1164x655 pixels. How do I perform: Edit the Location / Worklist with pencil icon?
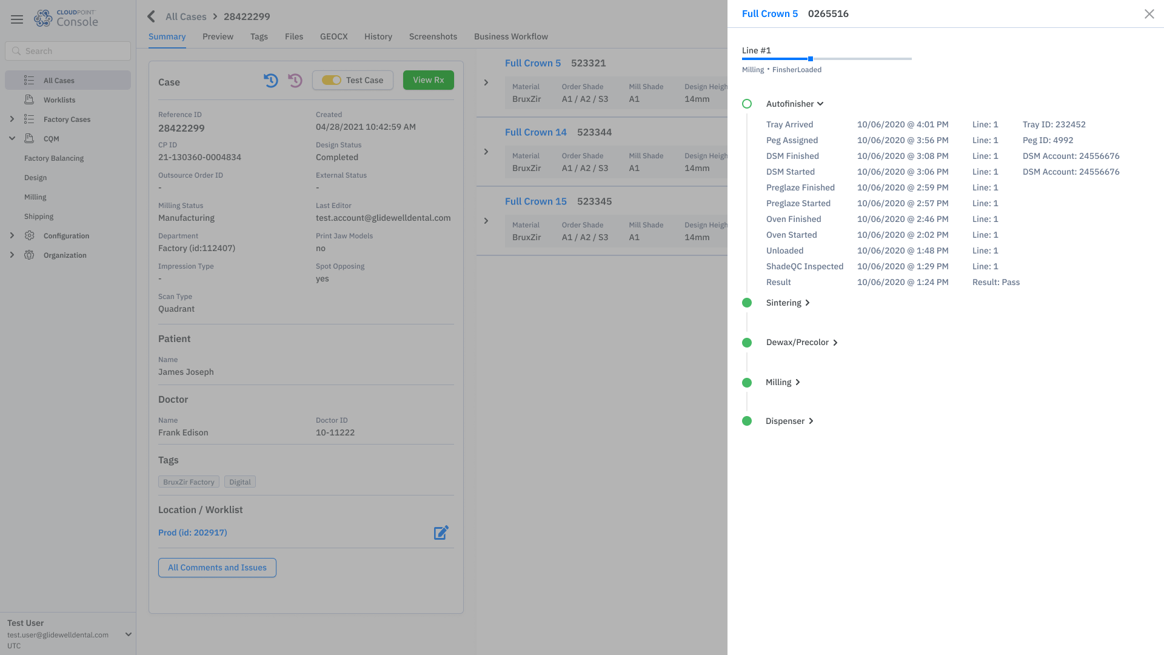(x=441, y=532)
